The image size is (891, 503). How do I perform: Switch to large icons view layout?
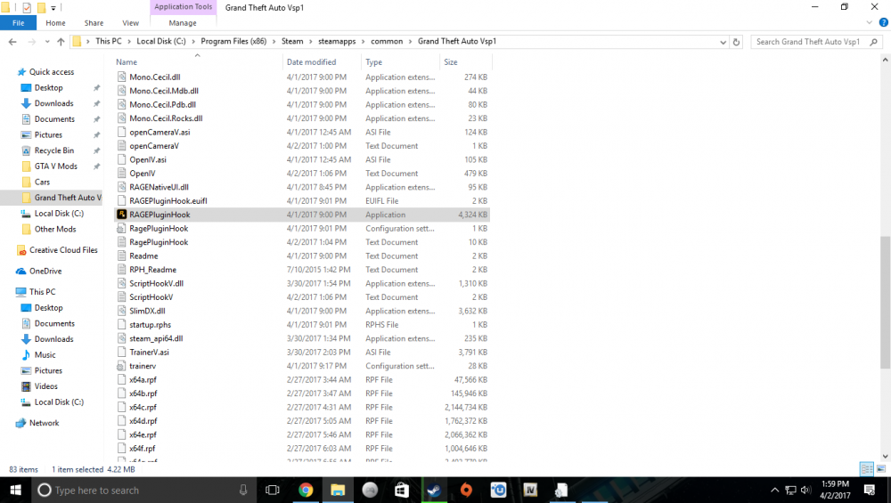coord(881,469)
